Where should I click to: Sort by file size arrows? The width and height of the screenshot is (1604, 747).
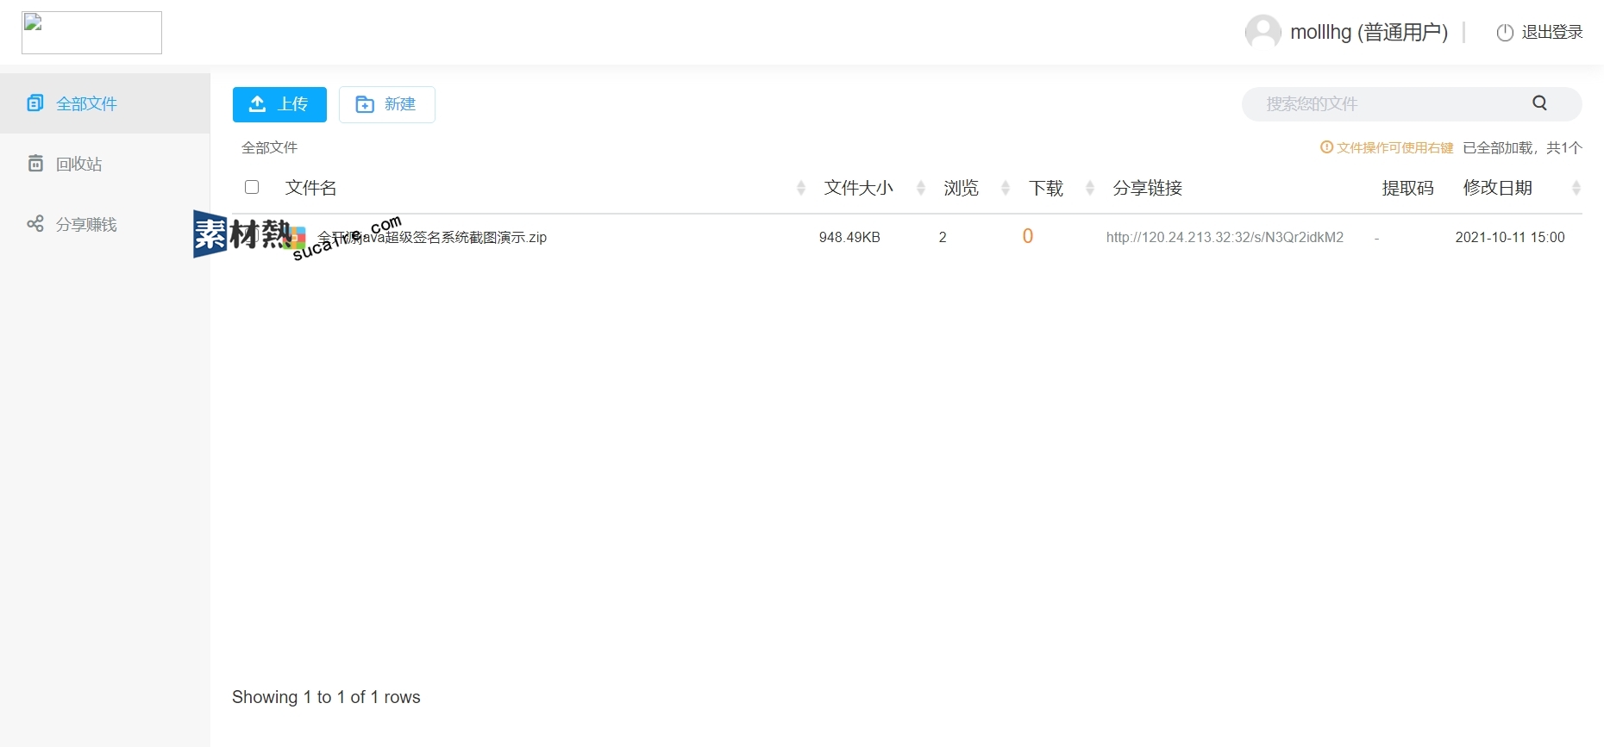[920, 188]
